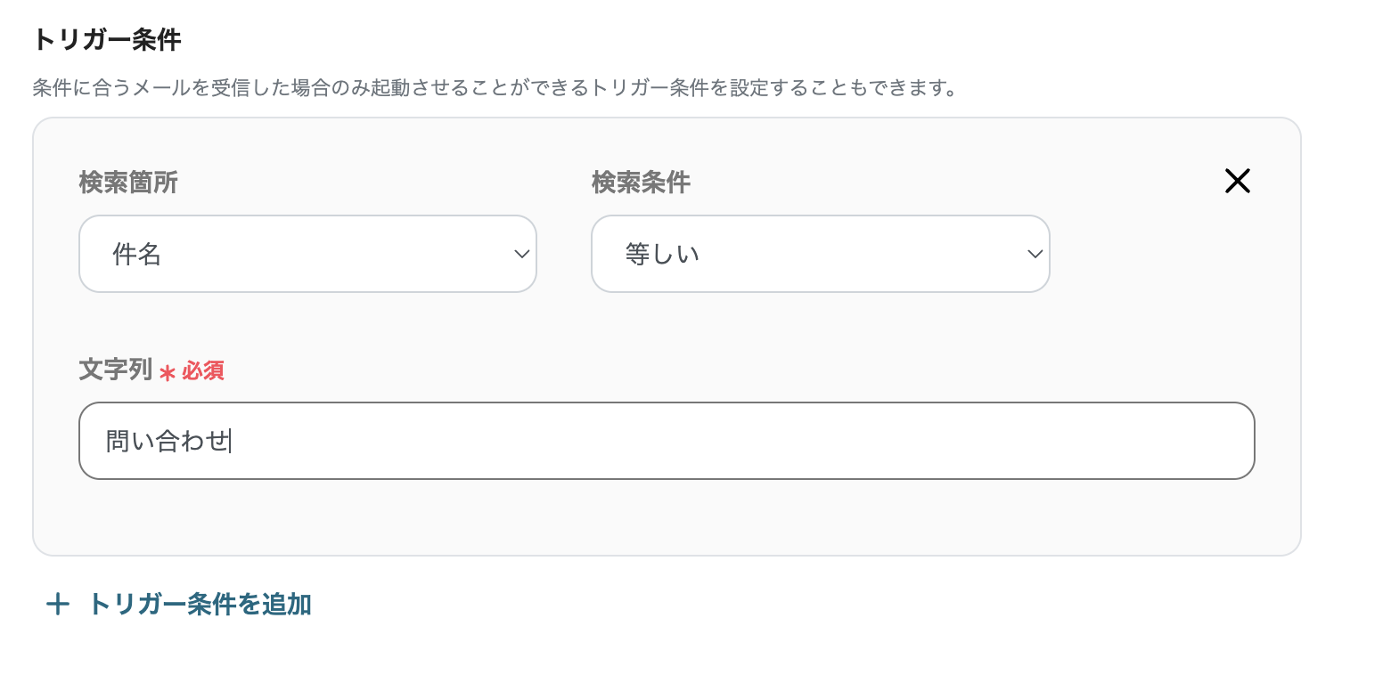Click the 検索箇所 field label

coord(128,183)
